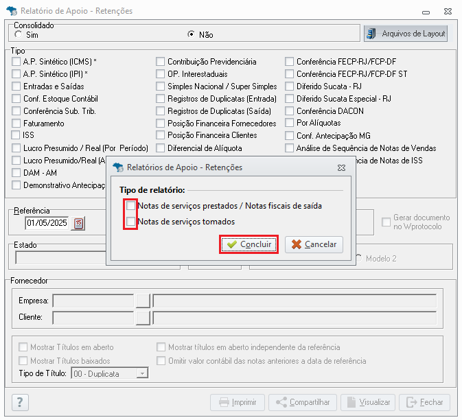Click the help question mark button
This screenshot has height=420, width=462.
point(20,402)
